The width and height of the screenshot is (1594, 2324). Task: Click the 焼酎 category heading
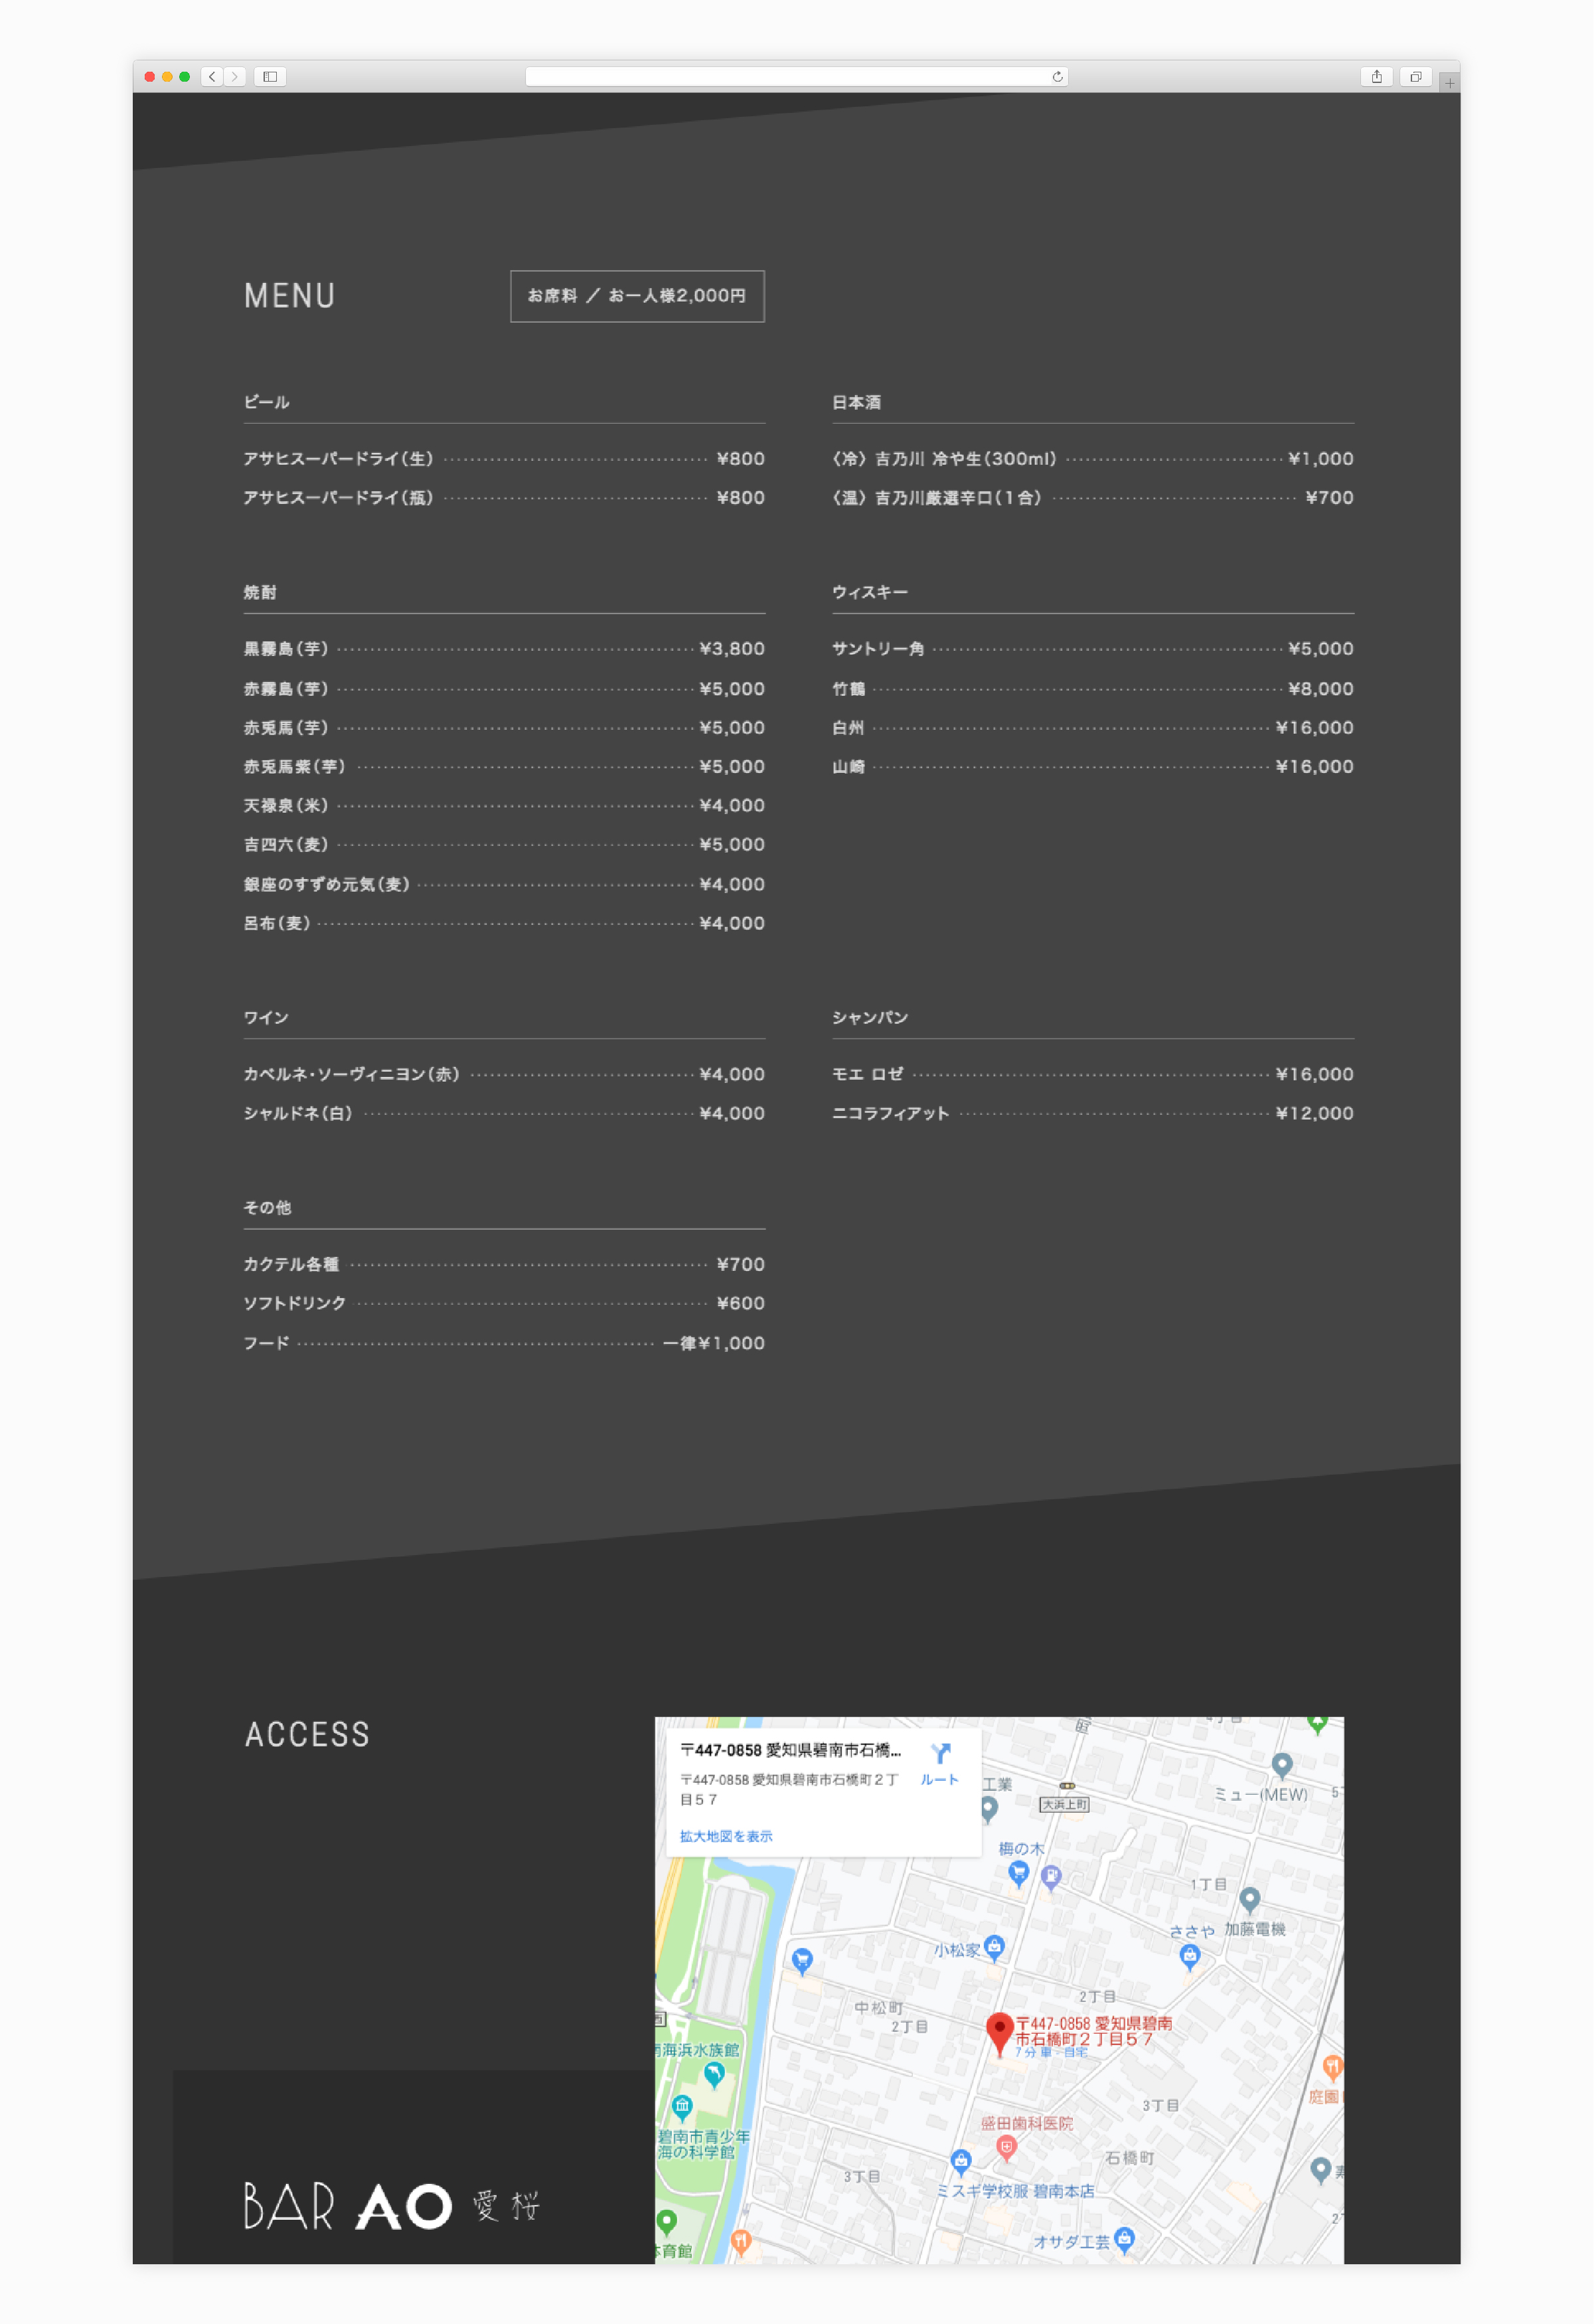[x=260, y=592]
